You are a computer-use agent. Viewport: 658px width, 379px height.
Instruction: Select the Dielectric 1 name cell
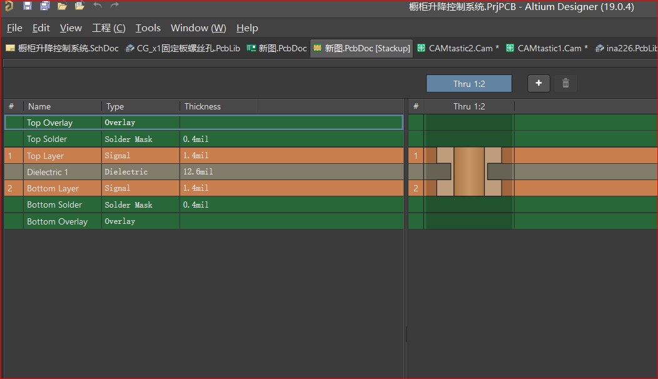pos(62,171)
